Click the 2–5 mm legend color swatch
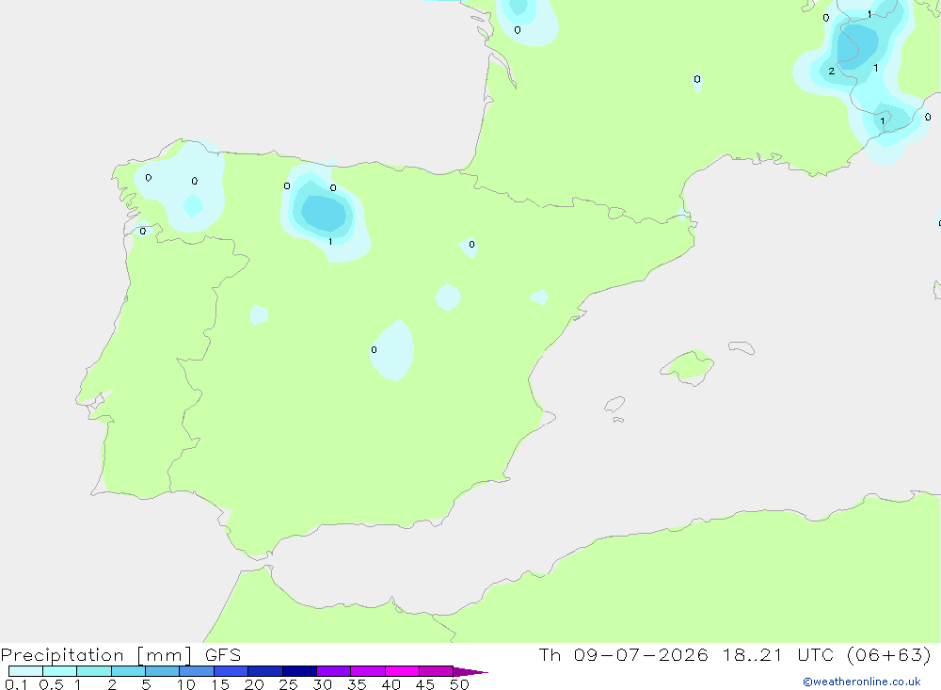941x690 pixels. pyautogui.click(x=128, y=671)
